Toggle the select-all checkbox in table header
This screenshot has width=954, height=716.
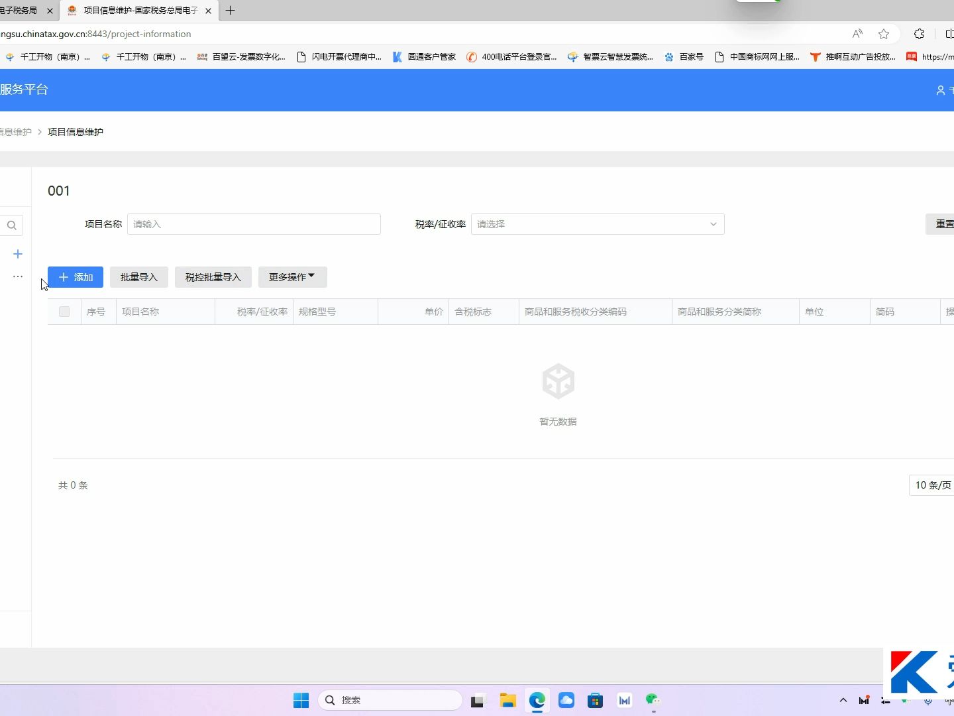pos(64,312)
